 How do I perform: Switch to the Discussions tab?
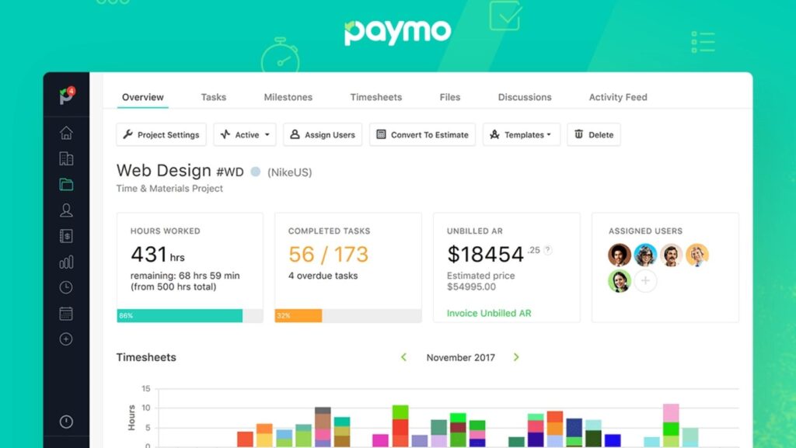(x=525, y=97)
